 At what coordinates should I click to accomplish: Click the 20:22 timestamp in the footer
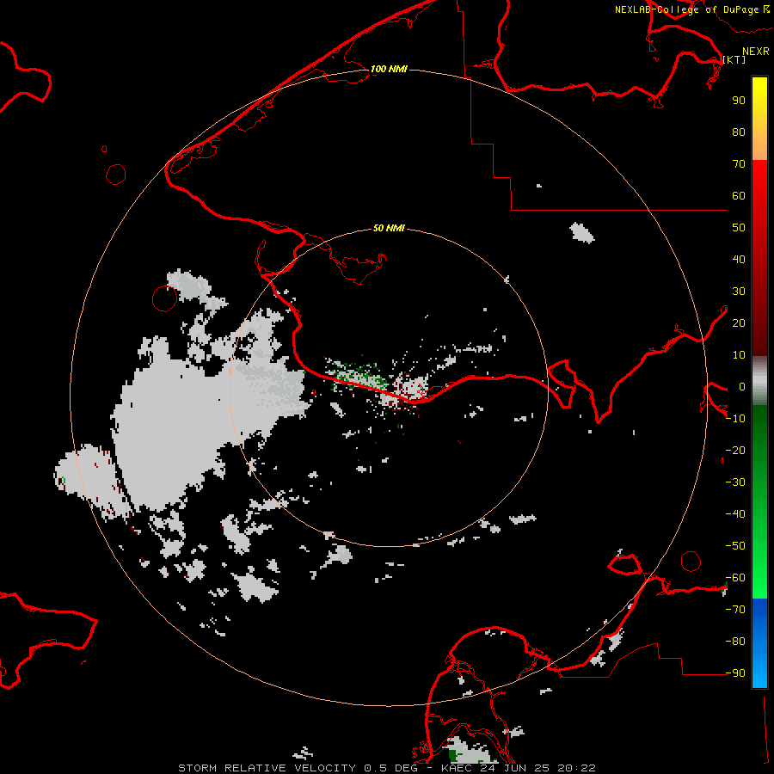(576, 768)
